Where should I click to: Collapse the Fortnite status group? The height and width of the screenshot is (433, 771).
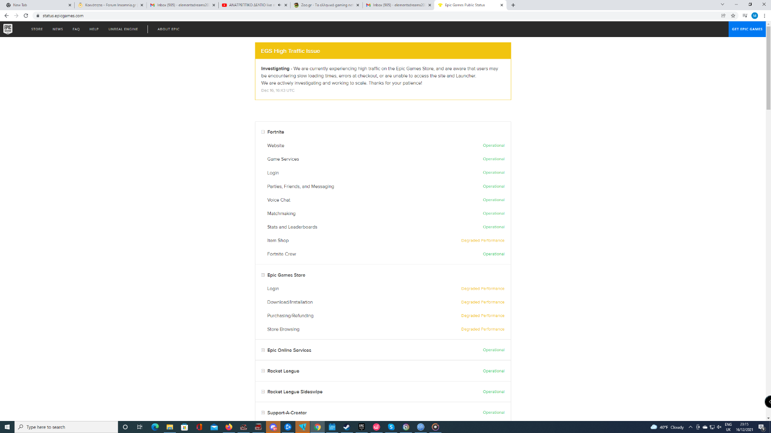click(263, 132)
